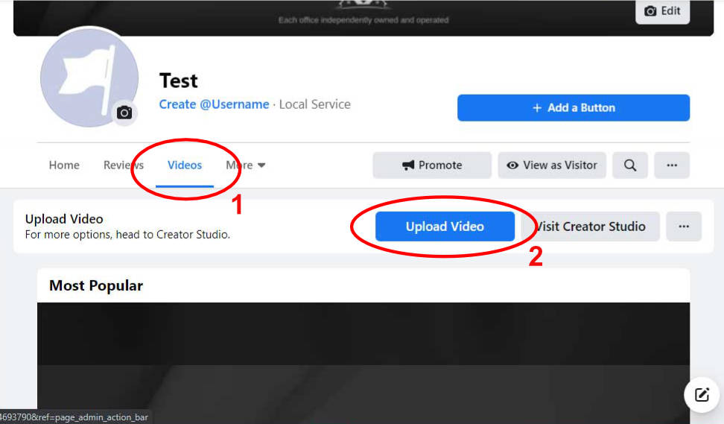Viewport: 724px width, 424px height.
Task: Go to the Reviews tab
Action: 124,165
